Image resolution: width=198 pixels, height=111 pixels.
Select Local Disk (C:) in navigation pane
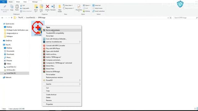(11, 67)
